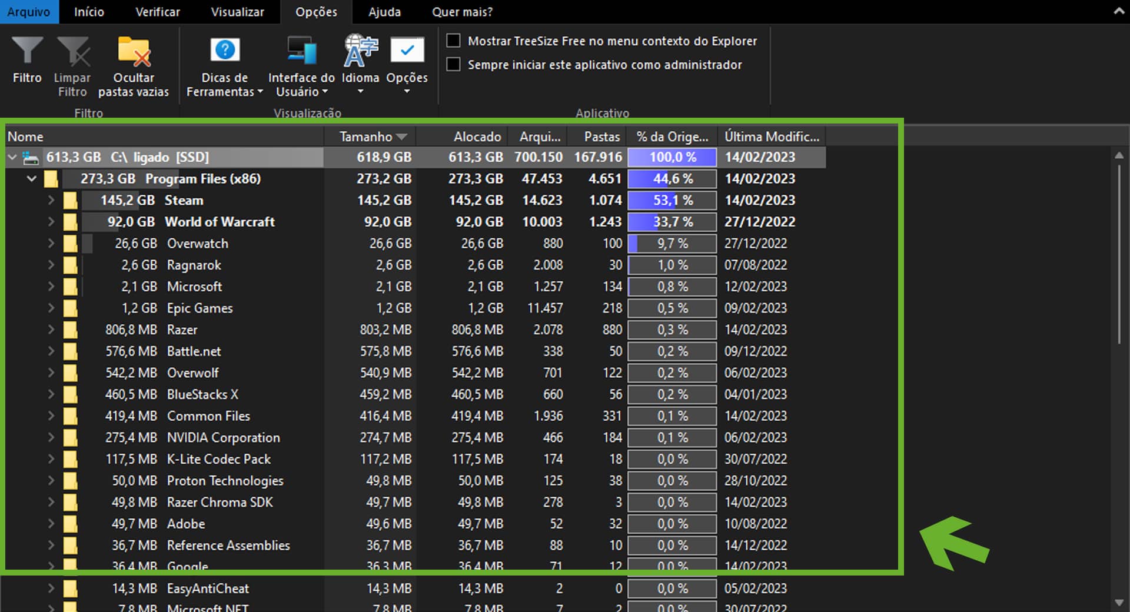The height and width of the screenshot is (612, 1130).
Task: Click the 33,7 % bar for World of Warcraft
Action: [672, 222]
